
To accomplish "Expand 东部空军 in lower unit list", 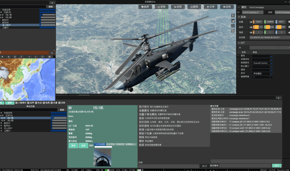I will tap(2, 113).
